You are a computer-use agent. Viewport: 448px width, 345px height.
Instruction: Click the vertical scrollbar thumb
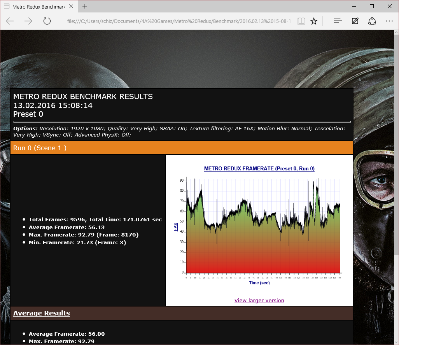pos(396,144)
